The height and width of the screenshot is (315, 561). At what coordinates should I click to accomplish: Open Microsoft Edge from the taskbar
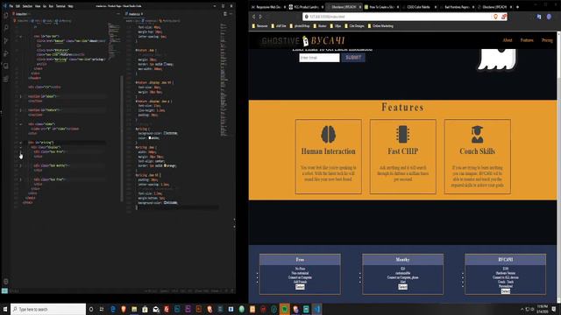click(x=113, y=309)
